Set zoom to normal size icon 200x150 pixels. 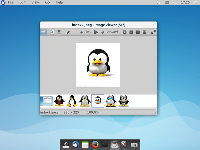point(138,32)
